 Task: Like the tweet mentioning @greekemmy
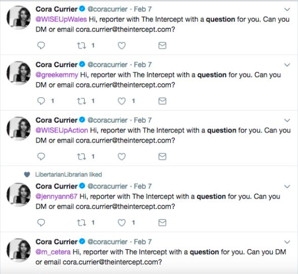tap(122, 101)
